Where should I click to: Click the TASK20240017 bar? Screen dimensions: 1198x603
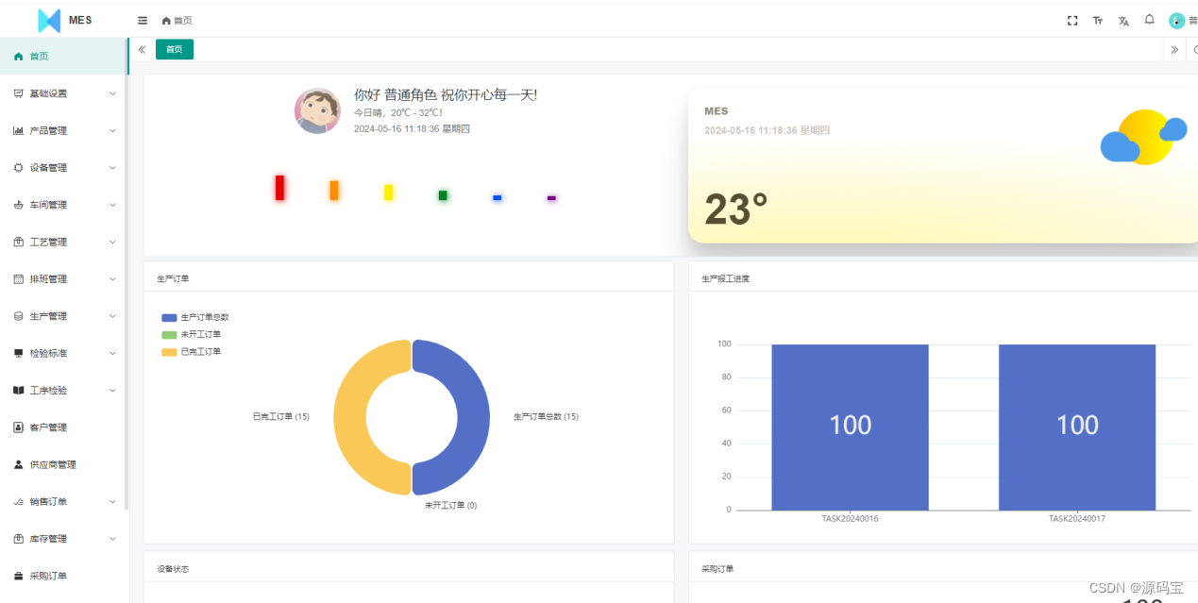[1077, 427]
